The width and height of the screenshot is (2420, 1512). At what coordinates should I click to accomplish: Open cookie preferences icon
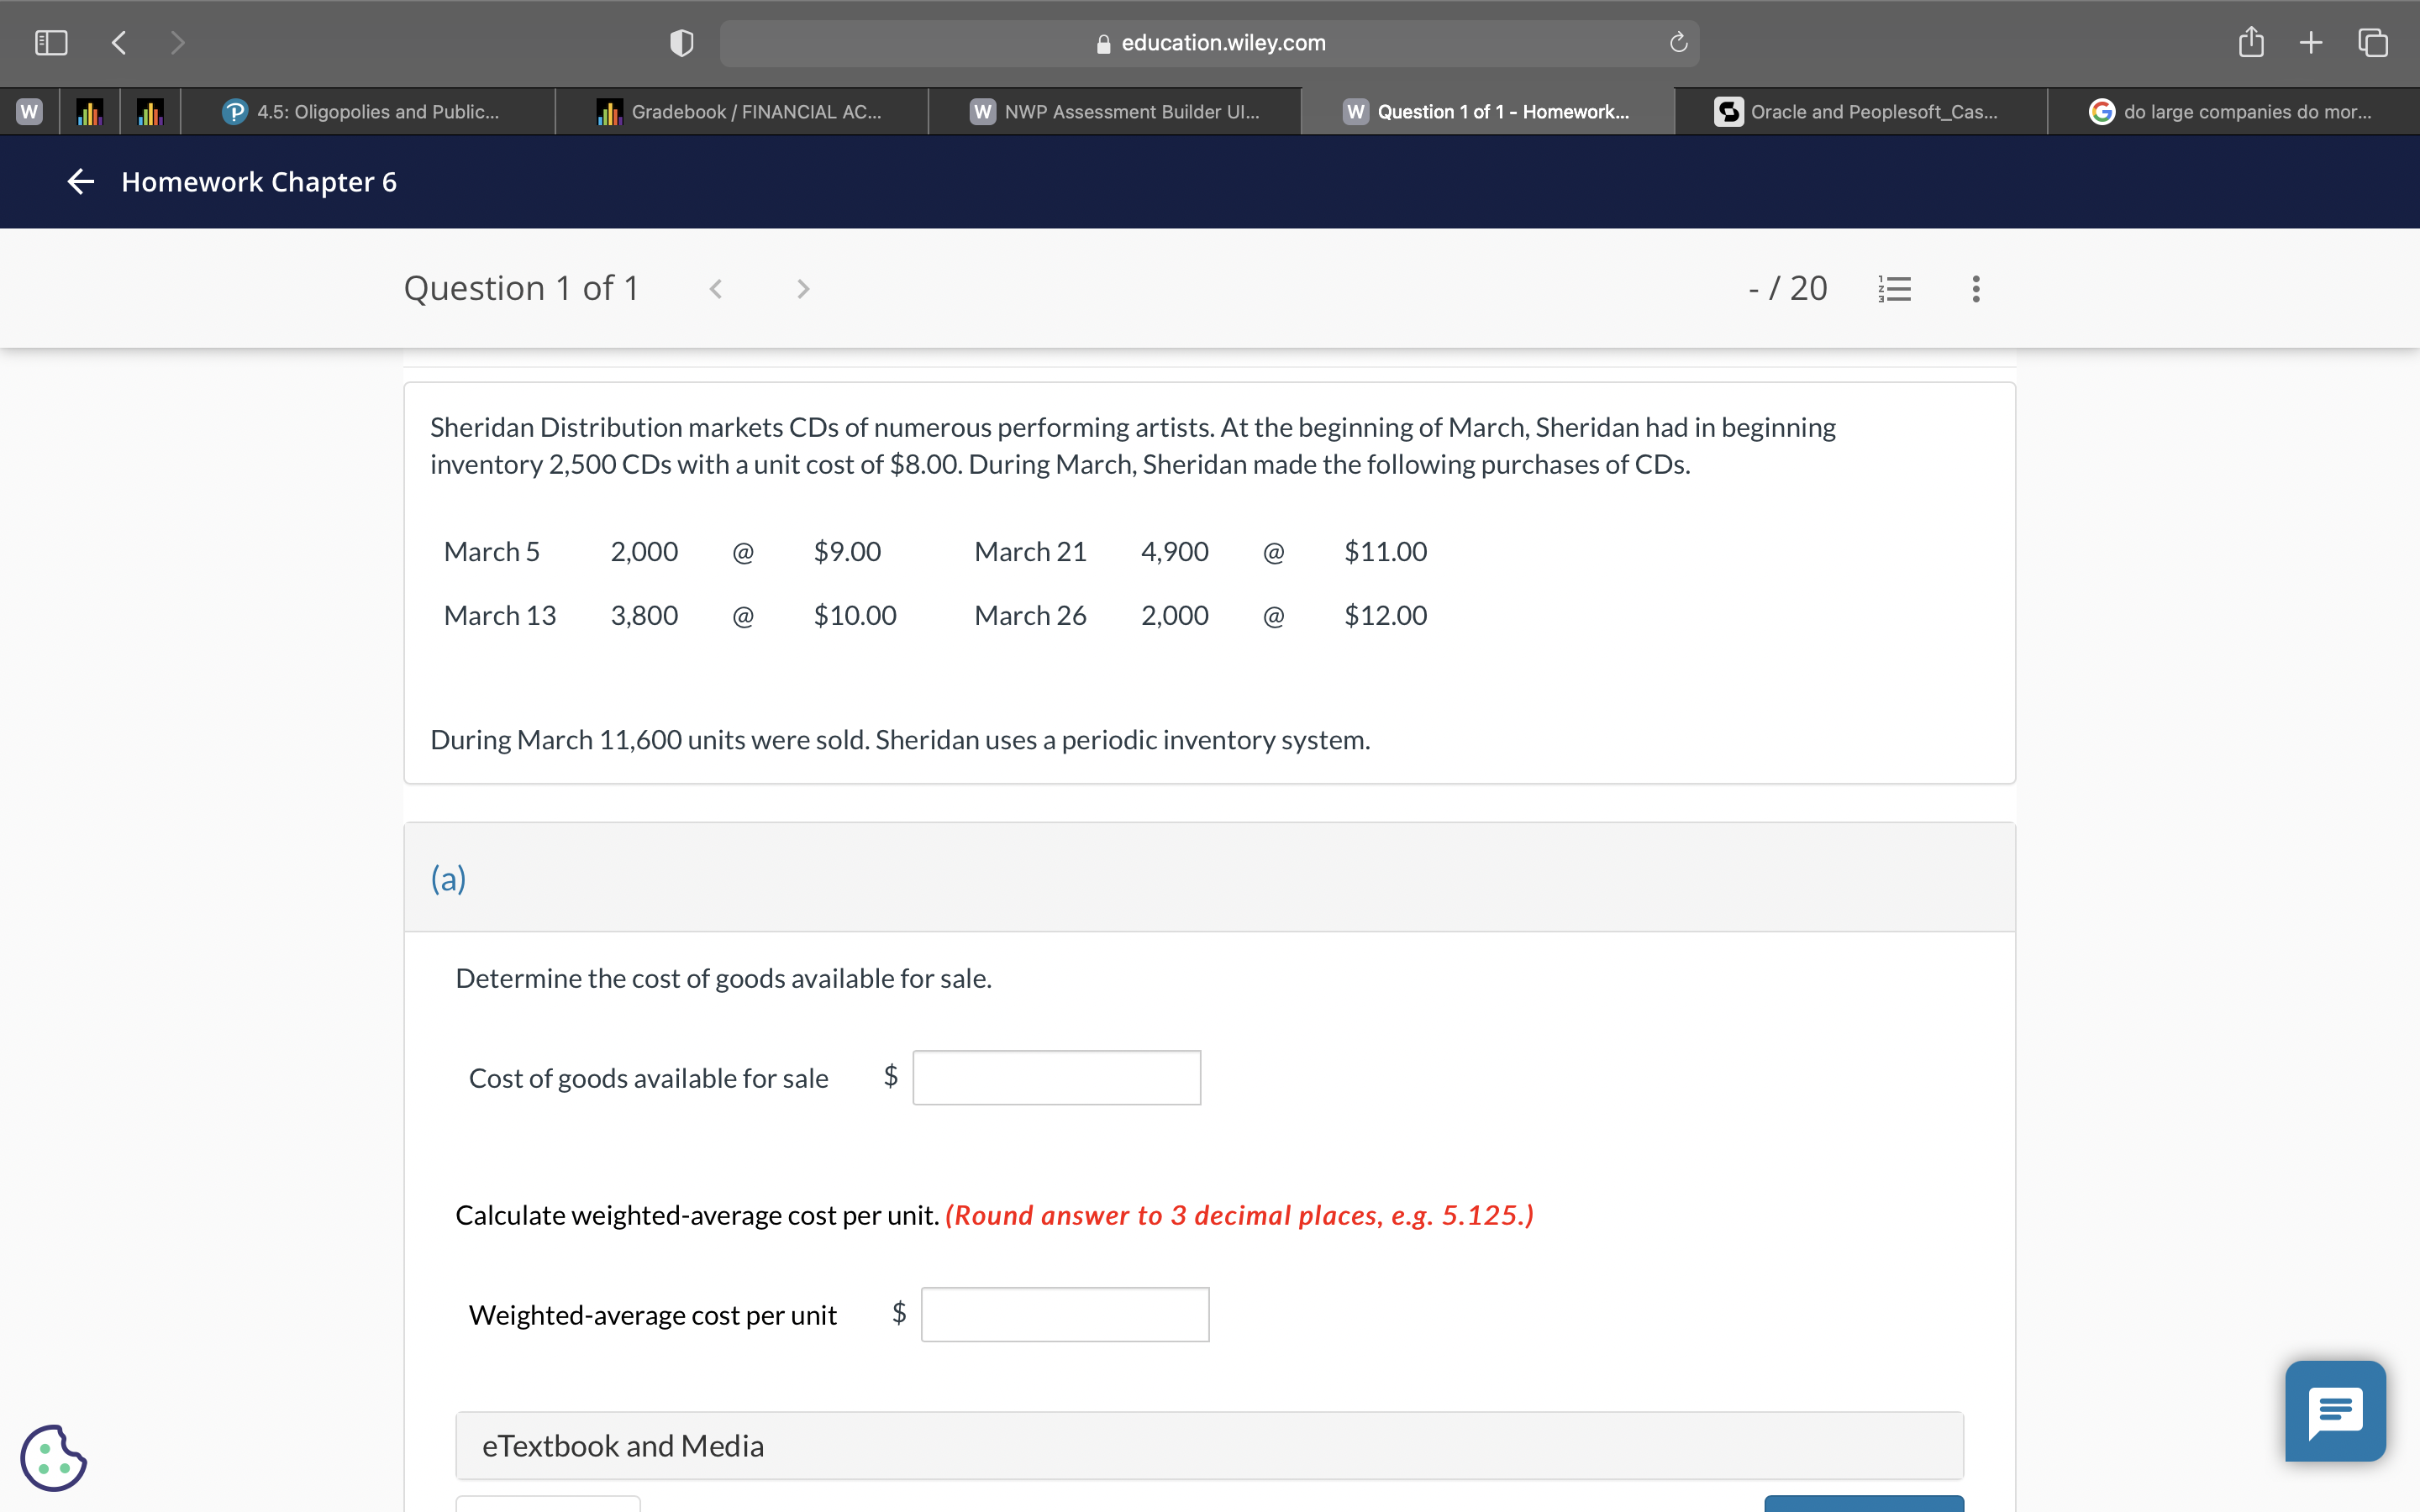(53, 1457)
